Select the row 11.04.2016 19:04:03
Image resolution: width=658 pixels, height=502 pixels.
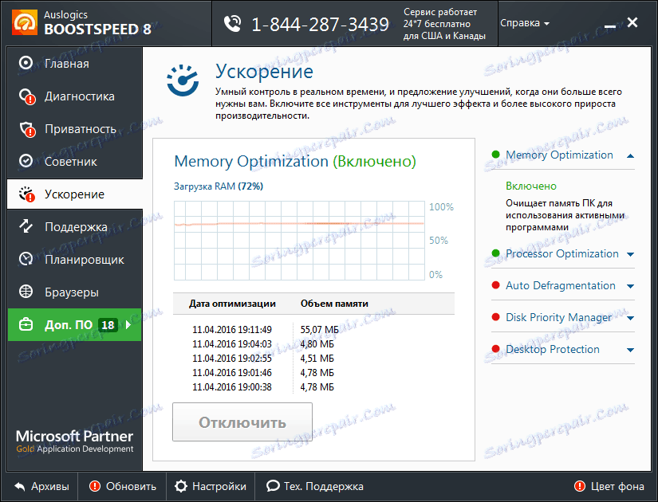point(263,344)
